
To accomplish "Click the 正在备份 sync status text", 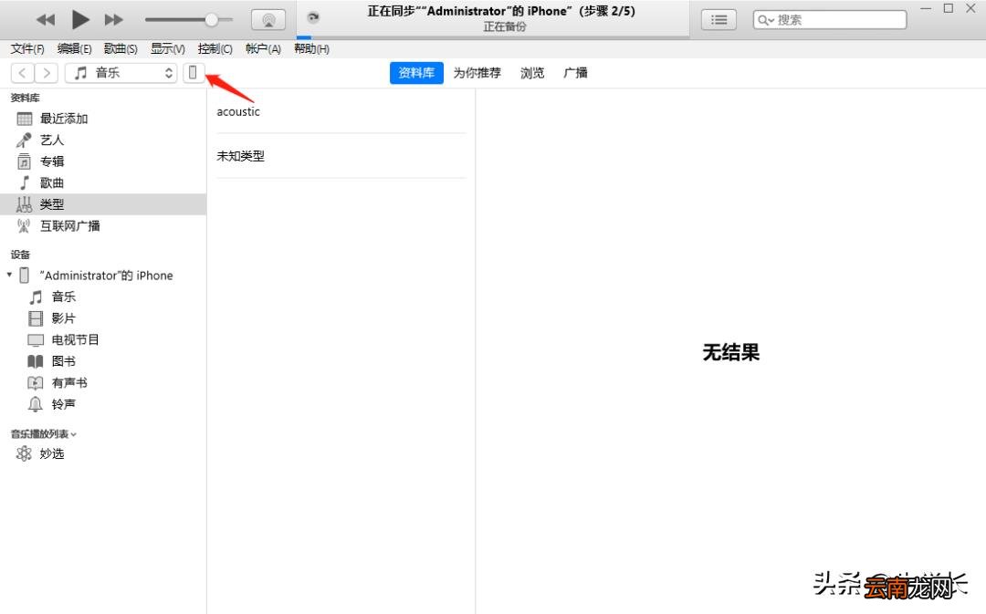I will click(x=504, y=27).
